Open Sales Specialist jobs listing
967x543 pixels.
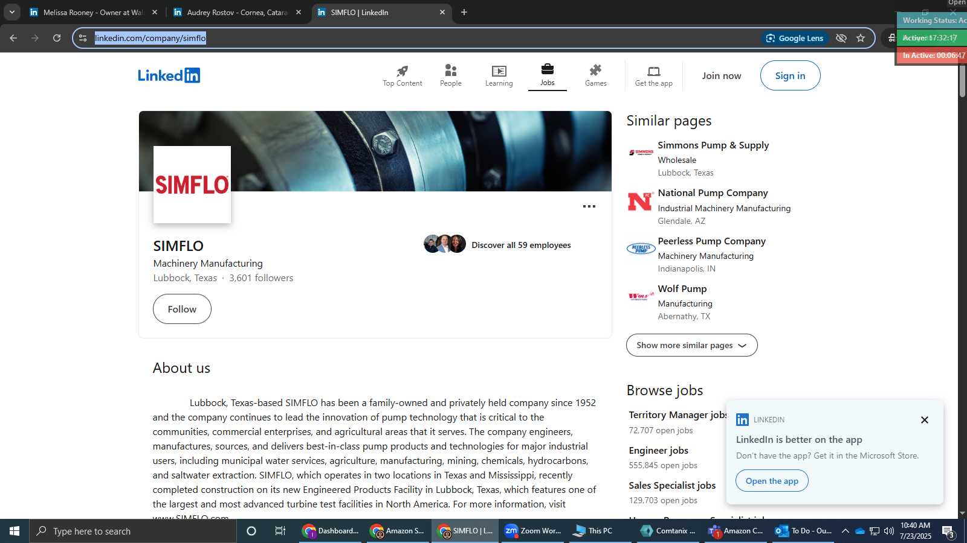(x=672, y=486)
